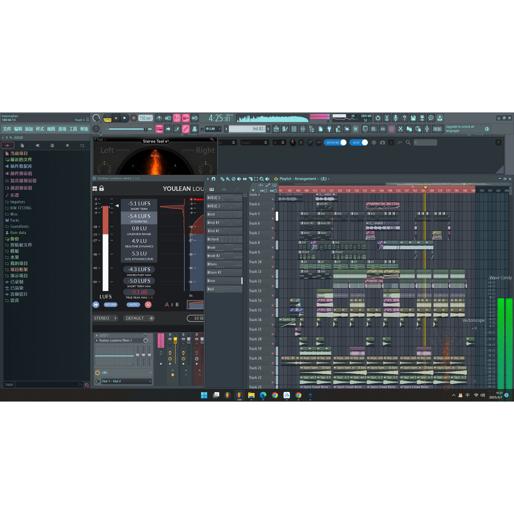The width and height of the screenshot is (514, 514).
Task: Expand the User data folder
Action: click(x=18, y=233)
